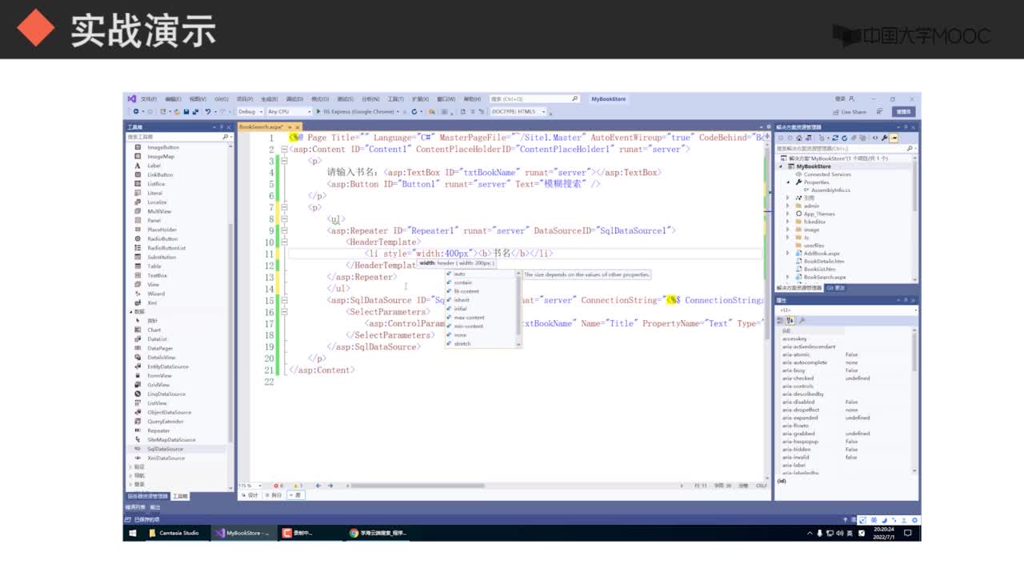The width and height of the screenshot is (1024, 576).
Task: Click the Windows Start button
Action: pyautogui.click(x=131, y=533)
